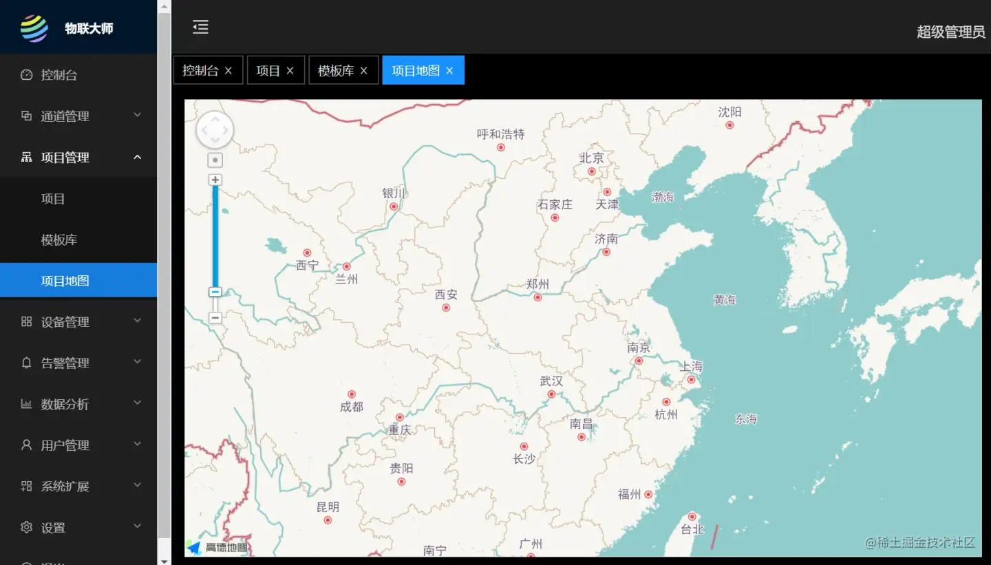Click the 成都 city marker on the map

tap(352, 394)
